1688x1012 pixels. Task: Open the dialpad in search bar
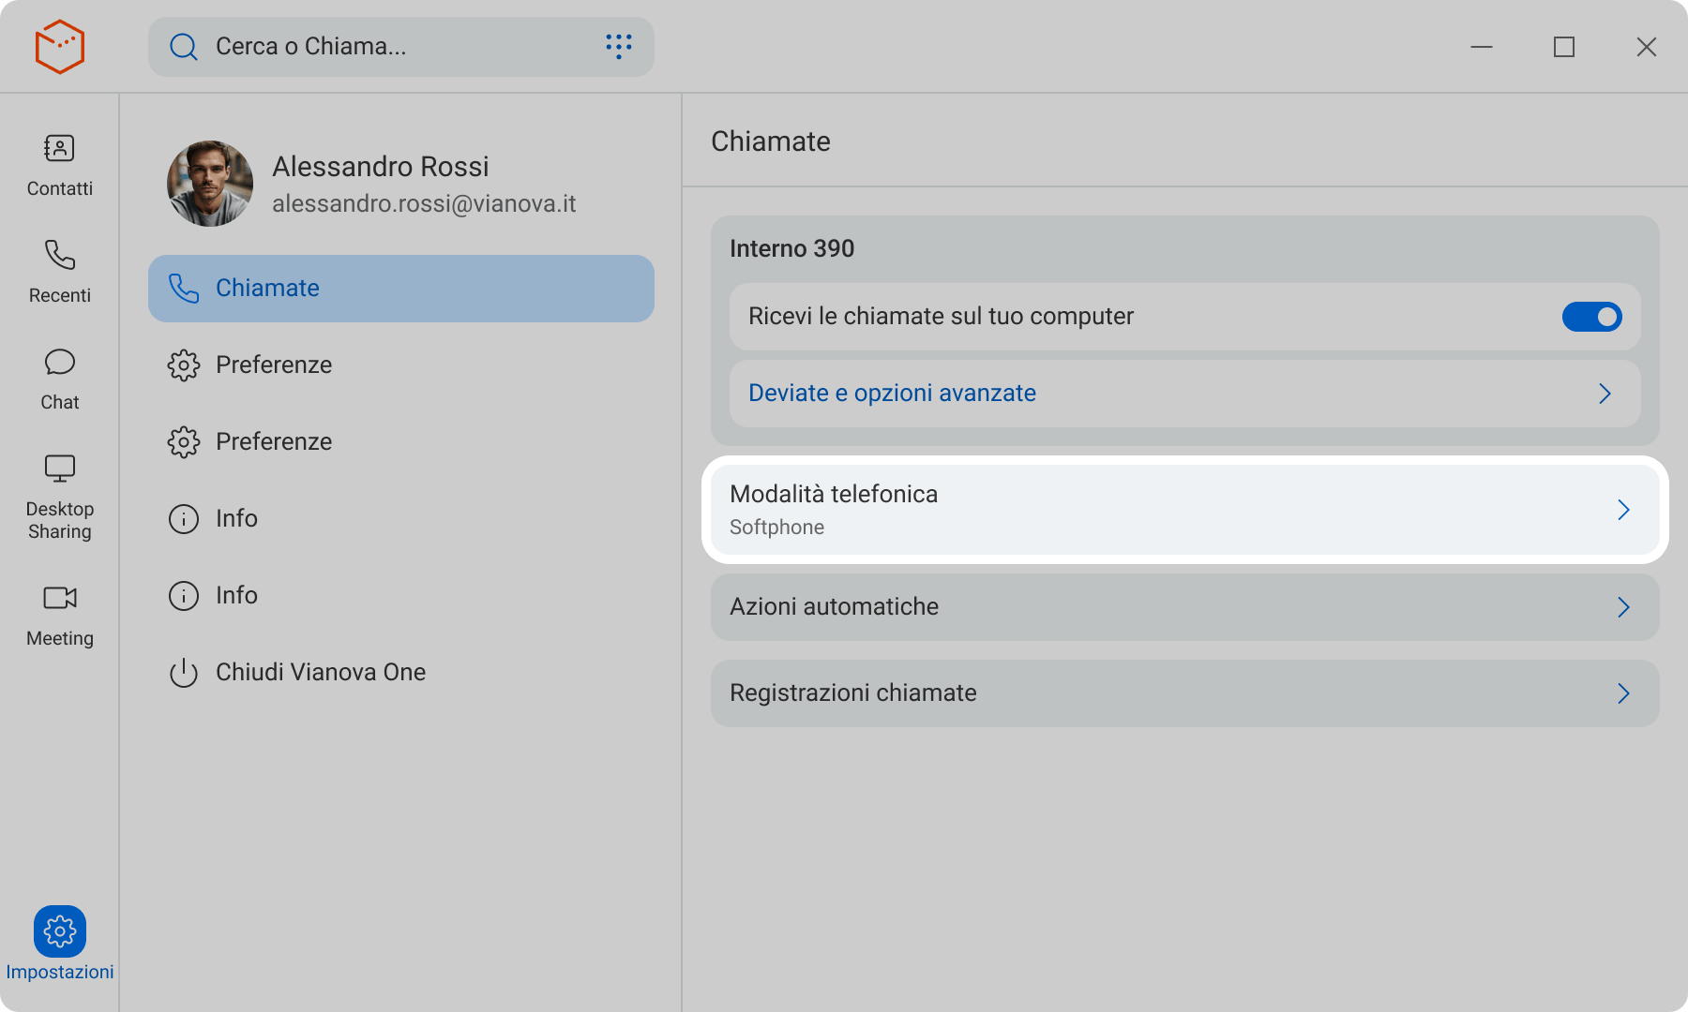coord(618,46)
